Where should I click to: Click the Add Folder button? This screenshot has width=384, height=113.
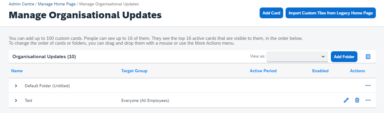[344, 57]
